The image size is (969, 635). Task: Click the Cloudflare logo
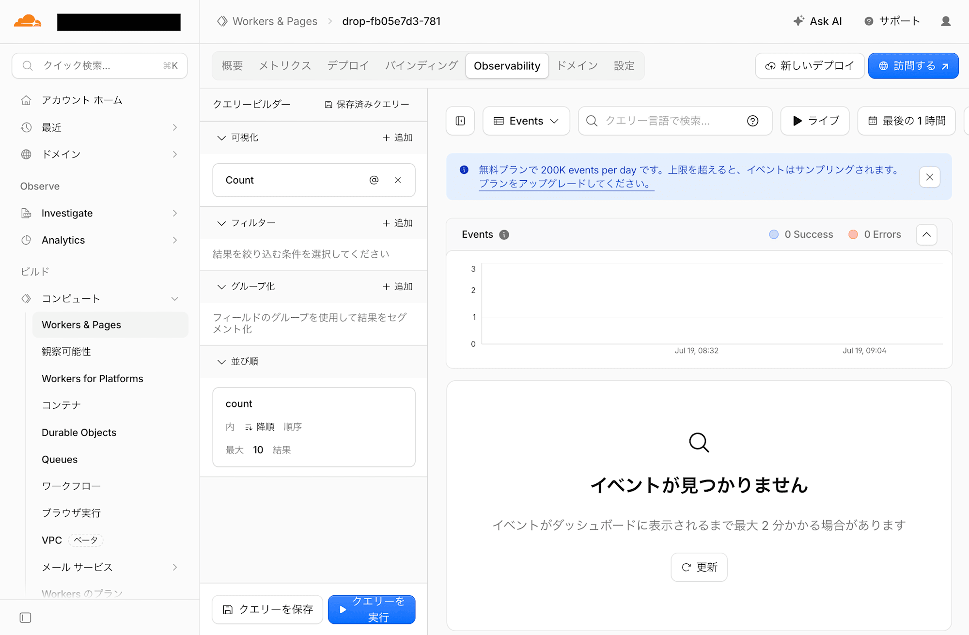click(x=28, y=21)
